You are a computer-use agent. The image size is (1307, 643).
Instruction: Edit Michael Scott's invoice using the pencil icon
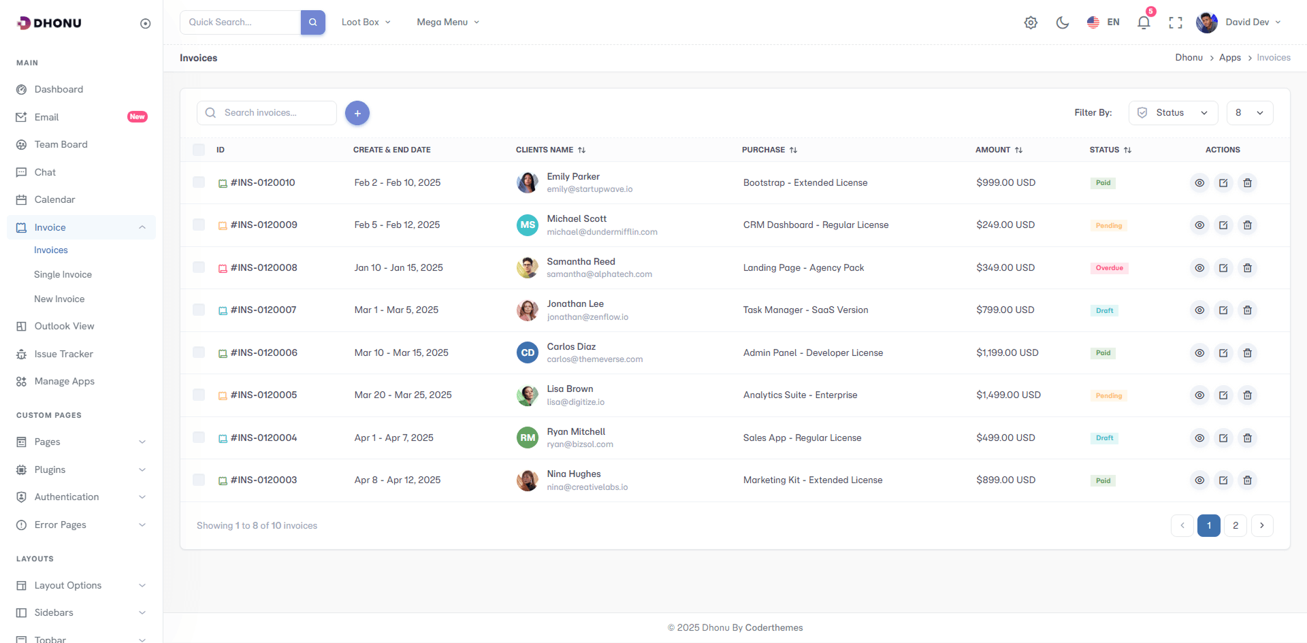pos(1223,225)
